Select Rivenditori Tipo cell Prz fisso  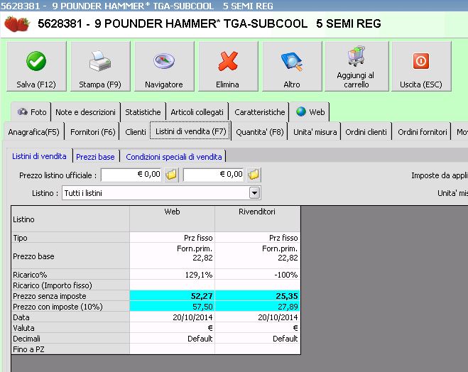point(257,238)
